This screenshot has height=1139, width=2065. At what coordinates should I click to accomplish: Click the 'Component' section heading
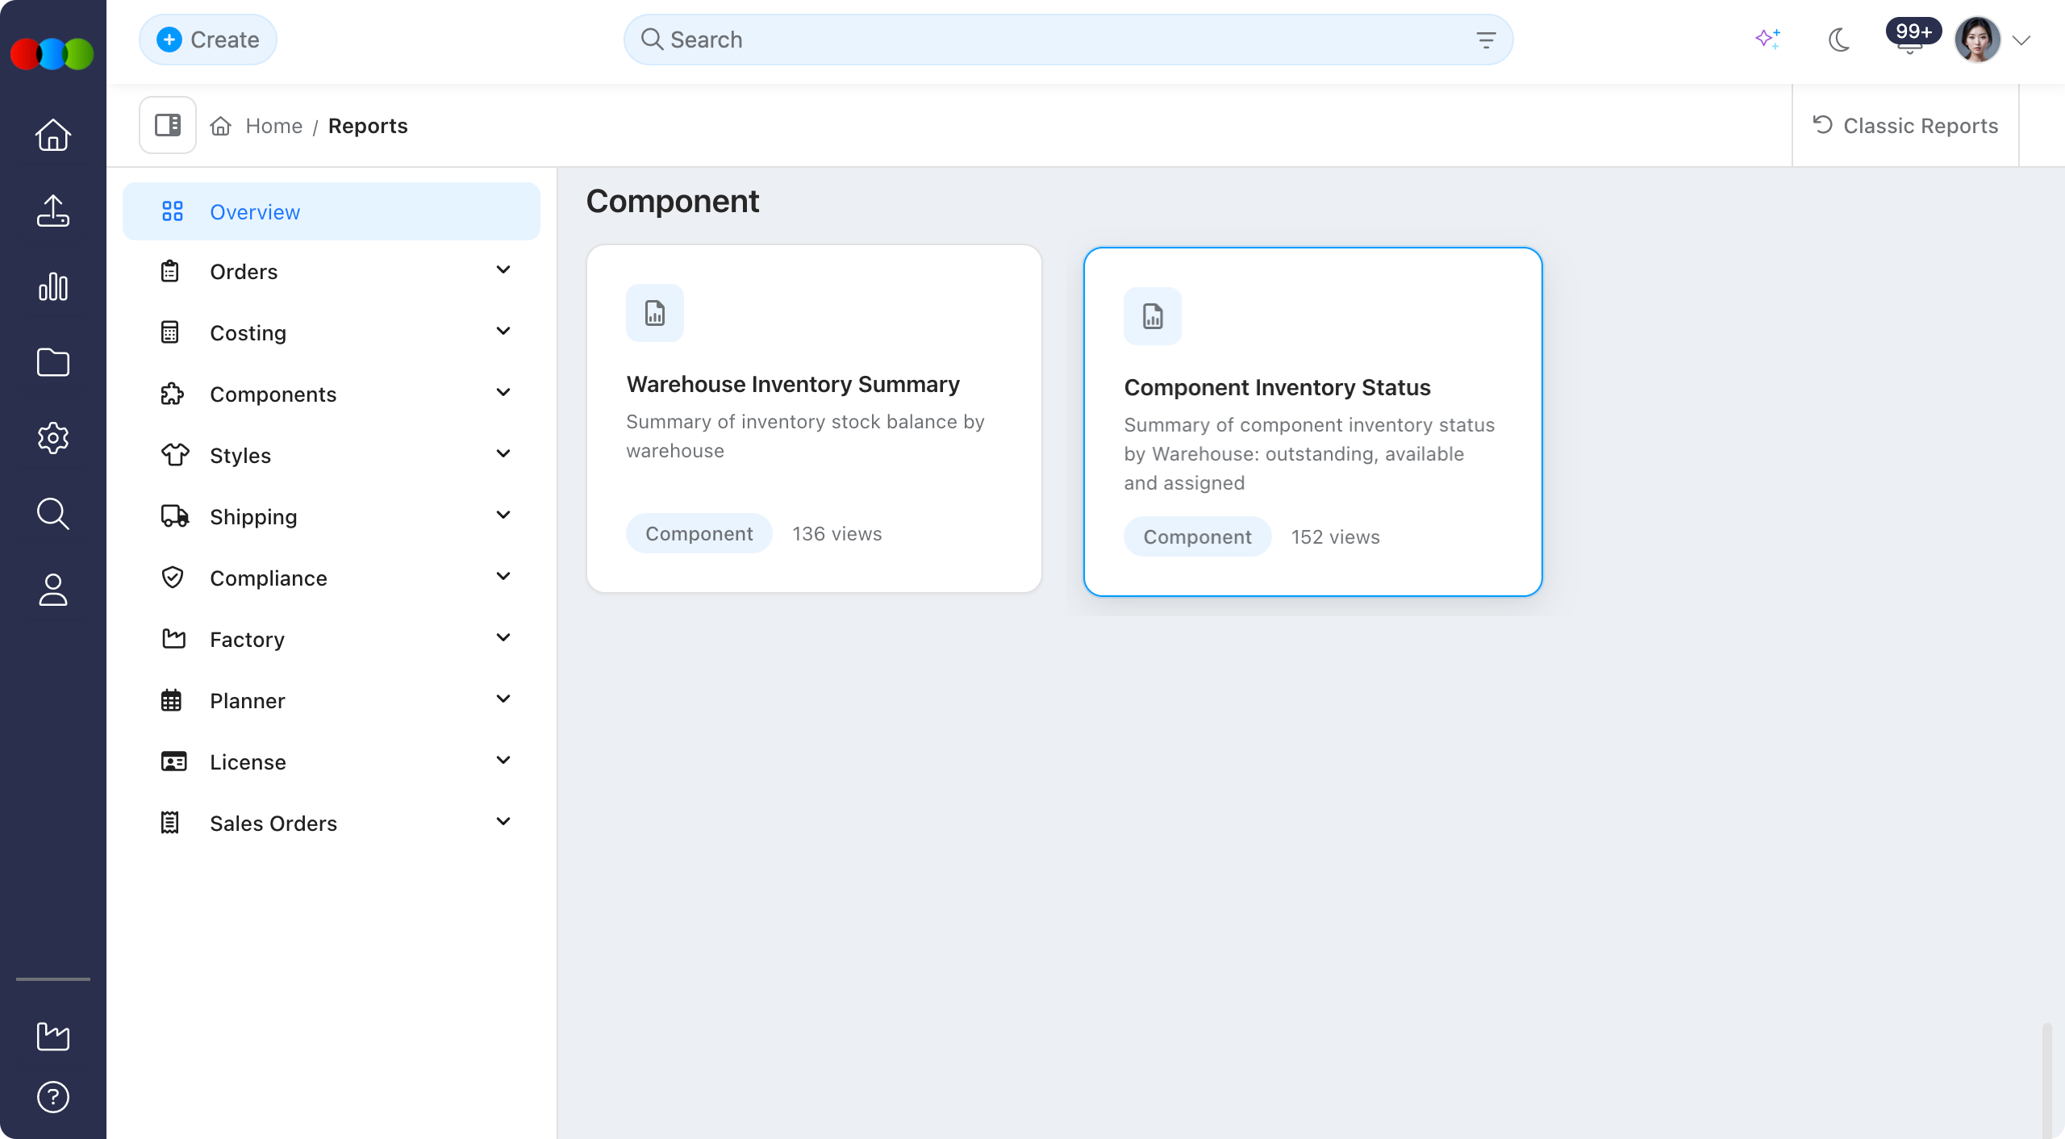point(673,201)
